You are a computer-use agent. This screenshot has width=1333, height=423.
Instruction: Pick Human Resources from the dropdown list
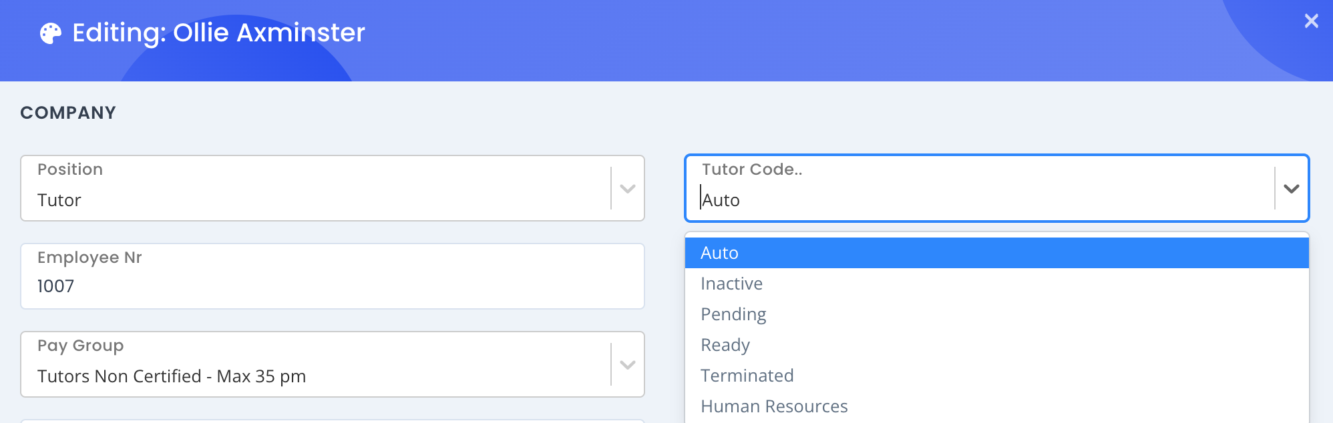996,406
